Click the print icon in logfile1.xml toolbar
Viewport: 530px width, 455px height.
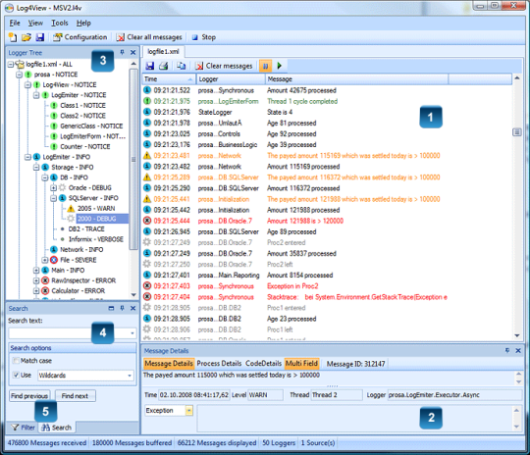coord(164,66)
